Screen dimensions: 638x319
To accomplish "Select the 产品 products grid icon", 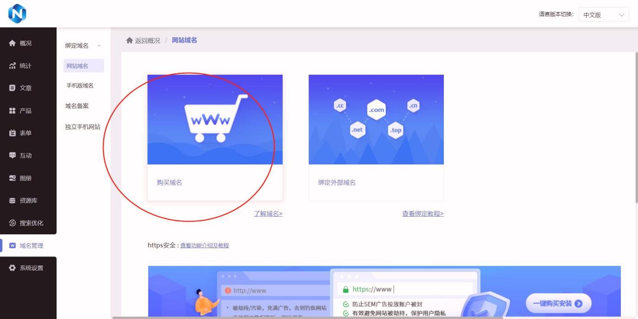I will [x=13, y=111].
